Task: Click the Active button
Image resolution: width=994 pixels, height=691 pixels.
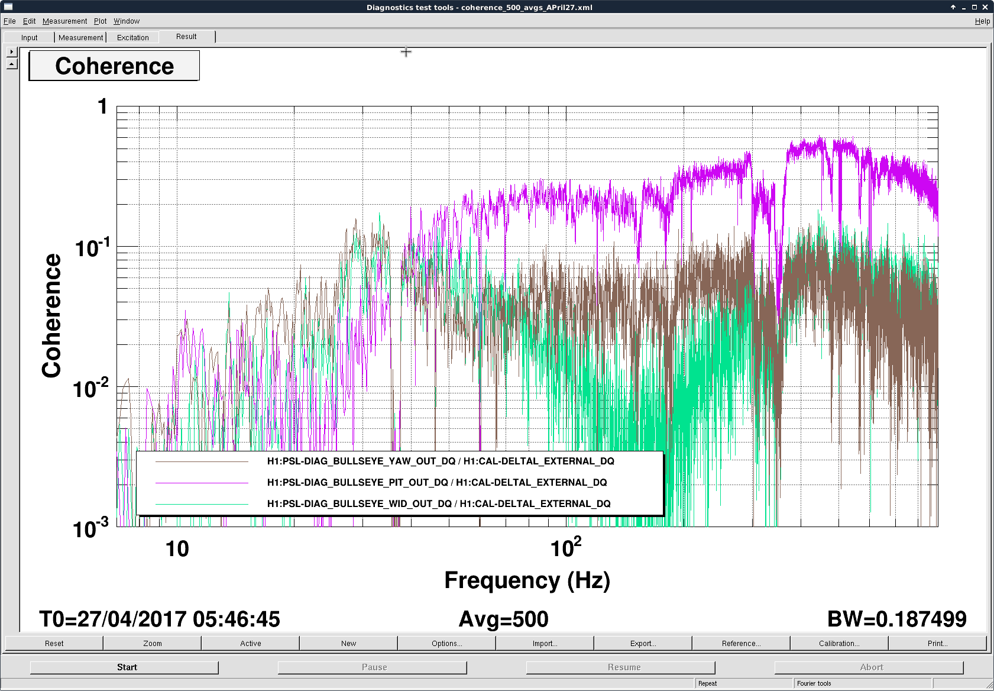Action: coord(251,643)
